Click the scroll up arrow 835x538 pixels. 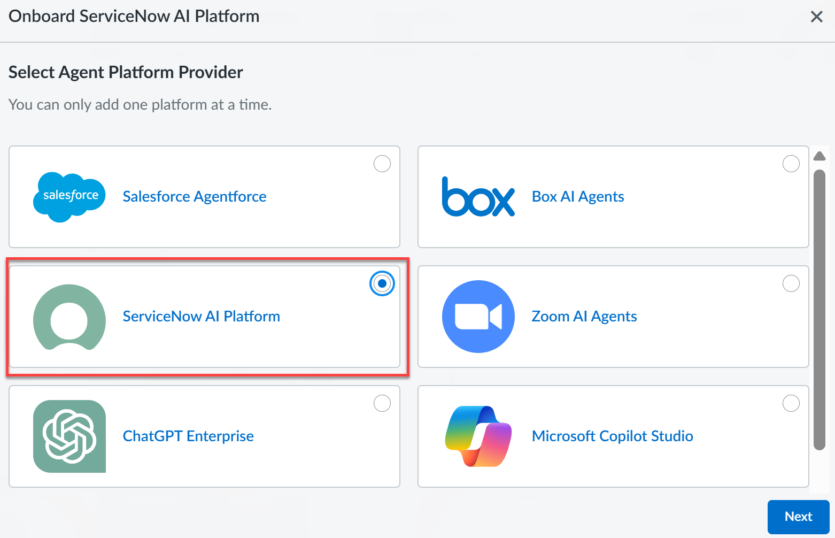(x=819, y=156)
